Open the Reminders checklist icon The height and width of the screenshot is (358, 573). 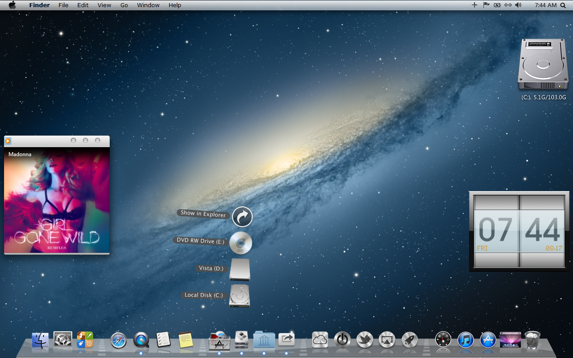[x=163, y=340]
